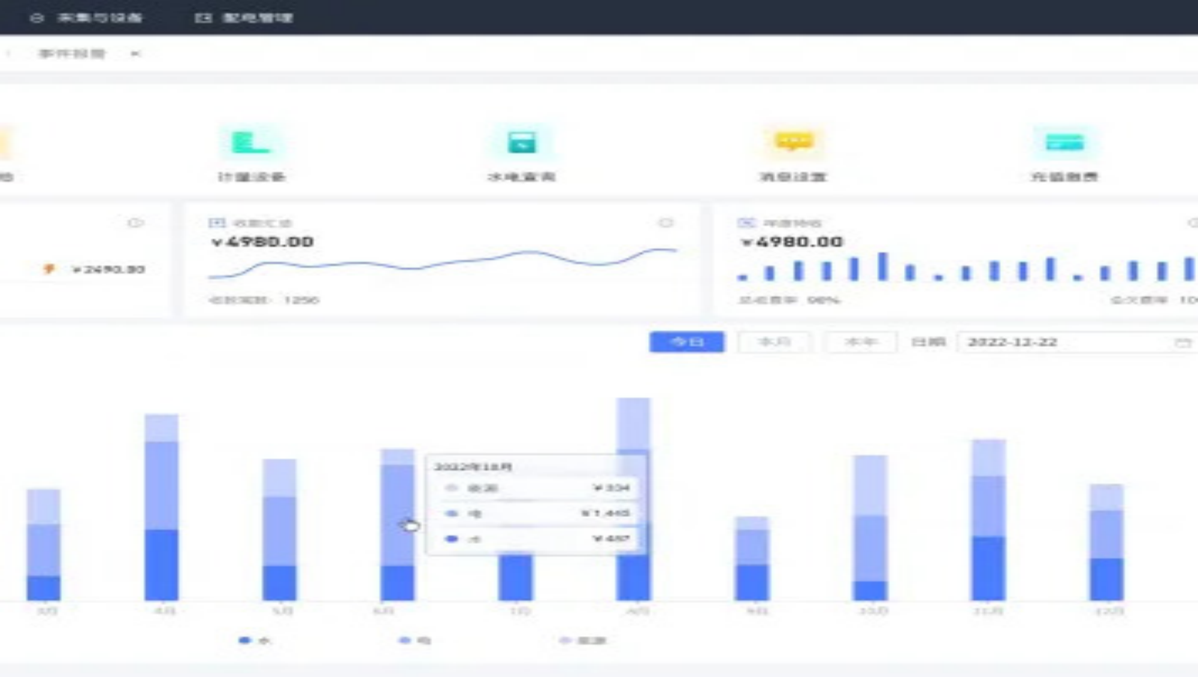Open the 采集与设备 top menu
1198x677 pixels.
click(99, 18)
